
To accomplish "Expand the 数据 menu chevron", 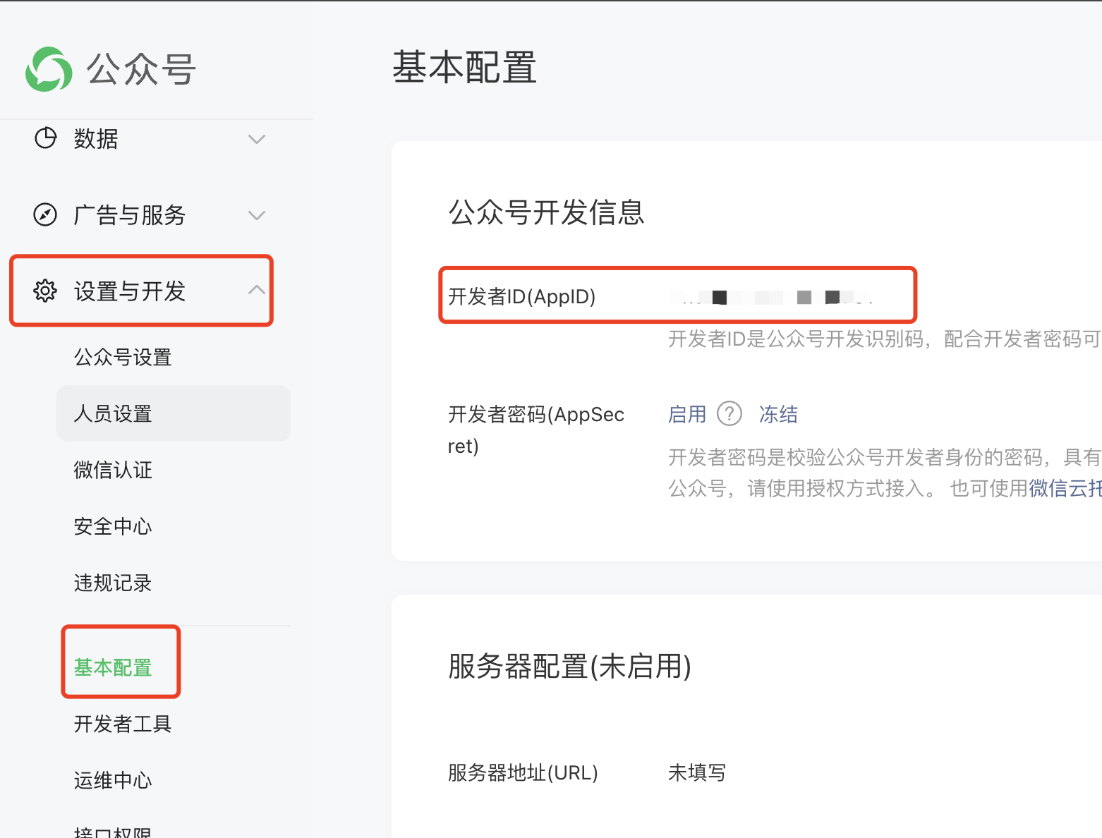I will coord(257,139).
